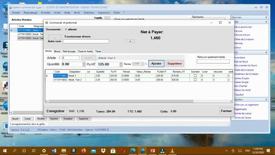Viewport: 275px width, 155px height.
Task: Open Word from taskbar
Action: coord(54,151)
